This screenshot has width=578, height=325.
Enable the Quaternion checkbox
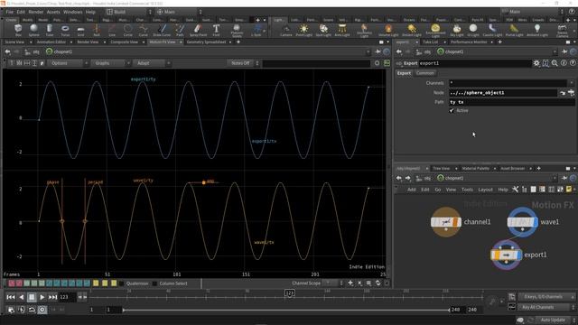(x=122, y=283)
